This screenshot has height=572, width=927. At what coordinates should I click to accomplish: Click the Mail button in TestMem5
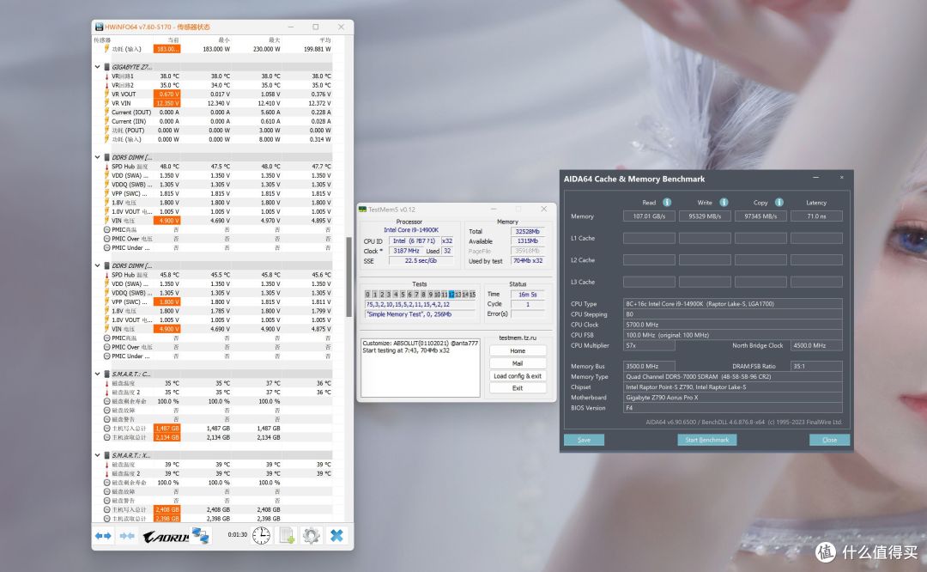point(518,363)
